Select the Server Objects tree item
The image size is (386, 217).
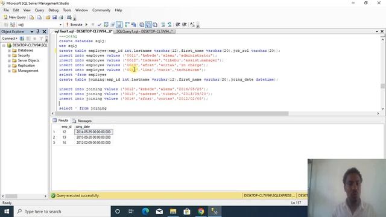coord(28,60)
